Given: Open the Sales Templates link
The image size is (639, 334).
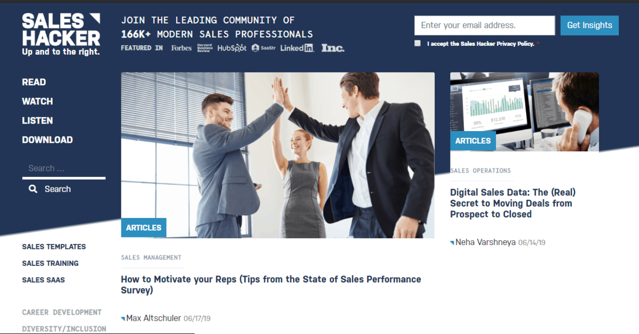Looking at the screenshot, I should point(54,247).
